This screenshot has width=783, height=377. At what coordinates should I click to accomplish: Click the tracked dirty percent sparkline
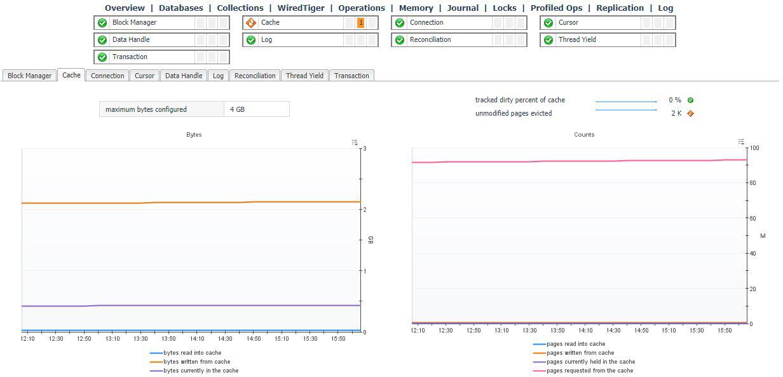point(625,101)
